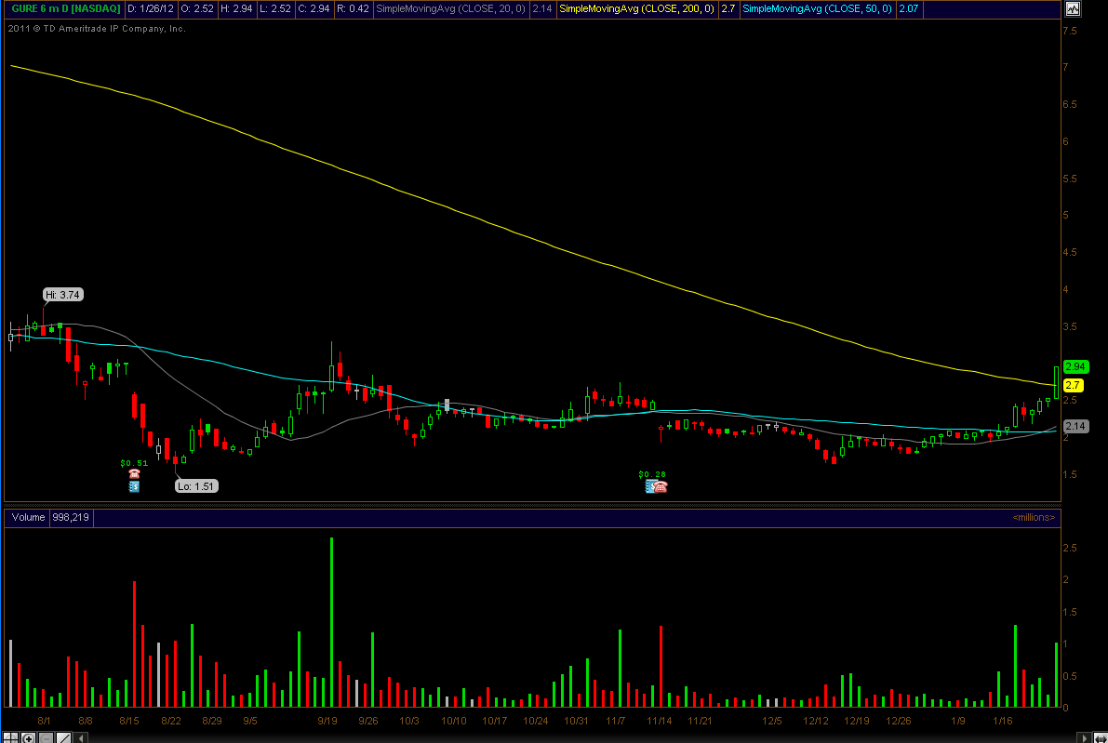Click the O: 2.52 open value in header
Viewport: 1108px width, 743px height.
tap(197, 8)
